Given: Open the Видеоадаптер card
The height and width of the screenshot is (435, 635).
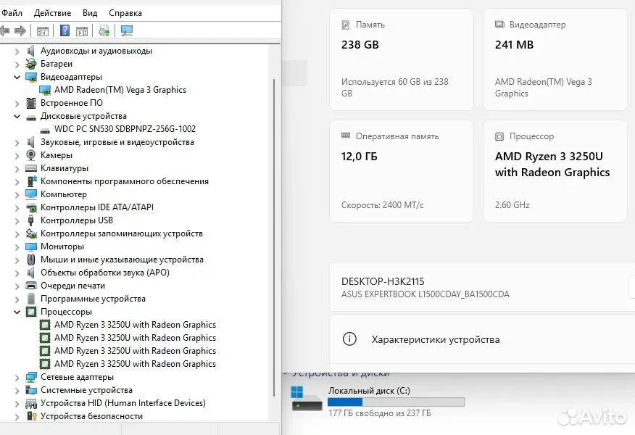Looking at the screenshot, I should point(555,59).
